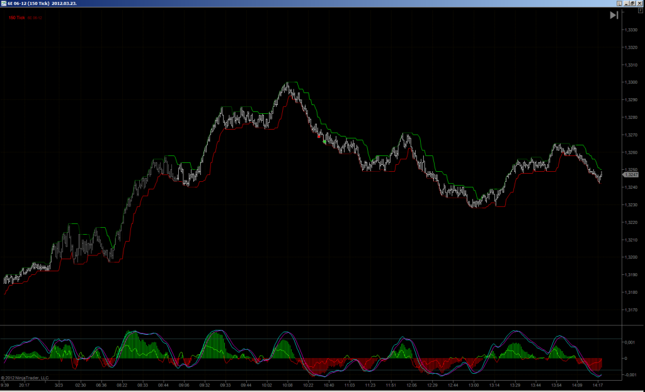Viewport: 645px width, 392px height.
Task: Click the L link icon in title bar
Action: [619, 3]
